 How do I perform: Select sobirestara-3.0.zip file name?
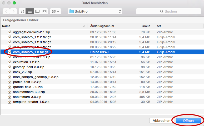click(27, 97)
